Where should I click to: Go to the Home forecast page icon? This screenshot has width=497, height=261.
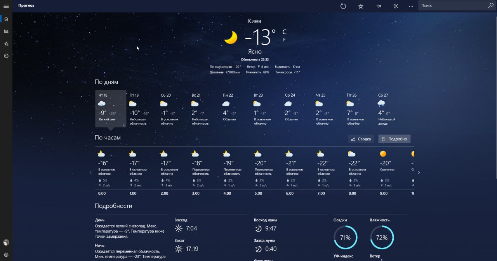click(x=6, y=19)
